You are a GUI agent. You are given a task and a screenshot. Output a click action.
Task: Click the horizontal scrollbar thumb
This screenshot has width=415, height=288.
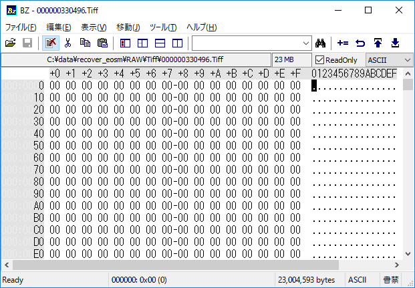pos(176,265)
